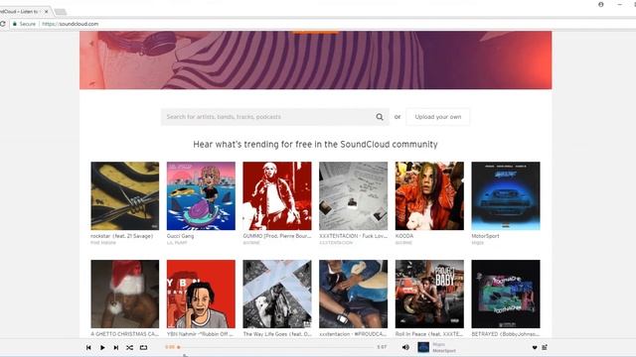Toggle shuffle mode in player bar
Viewport: 636px width, 357px height.
pos(129,347)
